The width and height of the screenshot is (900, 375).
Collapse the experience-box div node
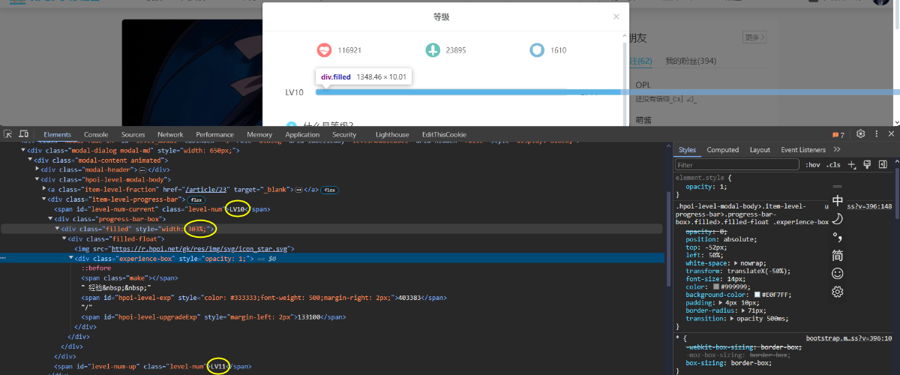click(70, 258)
